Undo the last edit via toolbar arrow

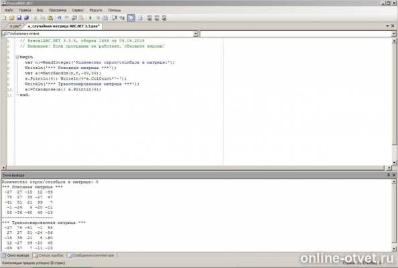[59, 18]
